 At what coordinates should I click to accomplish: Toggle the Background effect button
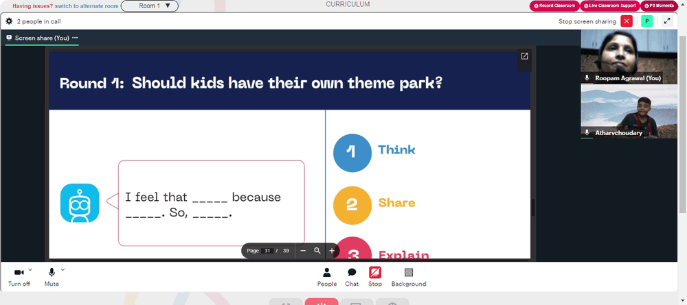(409, 278)
